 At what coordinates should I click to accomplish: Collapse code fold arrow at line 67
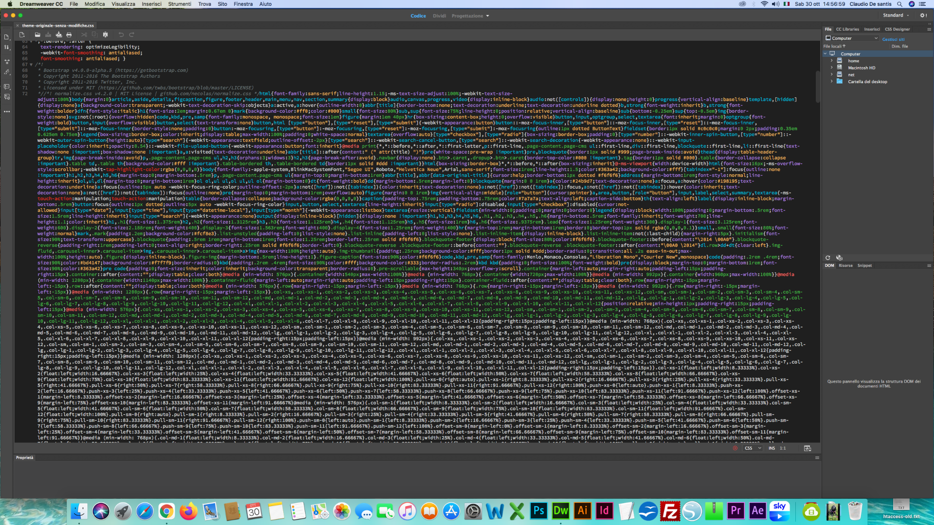[x=32, y=65]
